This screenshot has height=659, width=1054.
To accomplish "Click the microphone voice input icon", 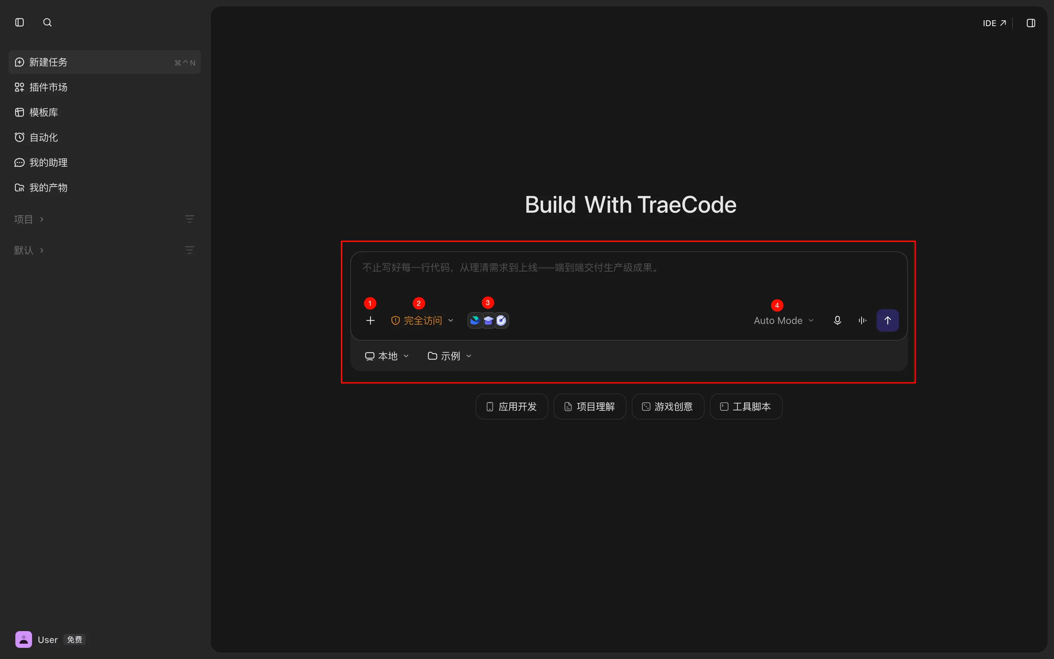I will (837, 321).
